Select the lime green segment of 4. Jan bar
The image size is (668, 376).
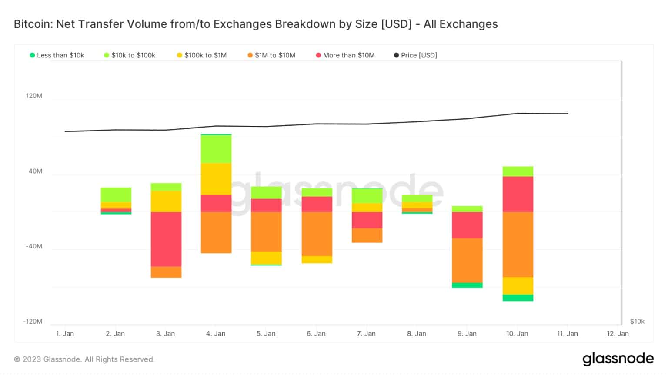[x=216, y=149]
